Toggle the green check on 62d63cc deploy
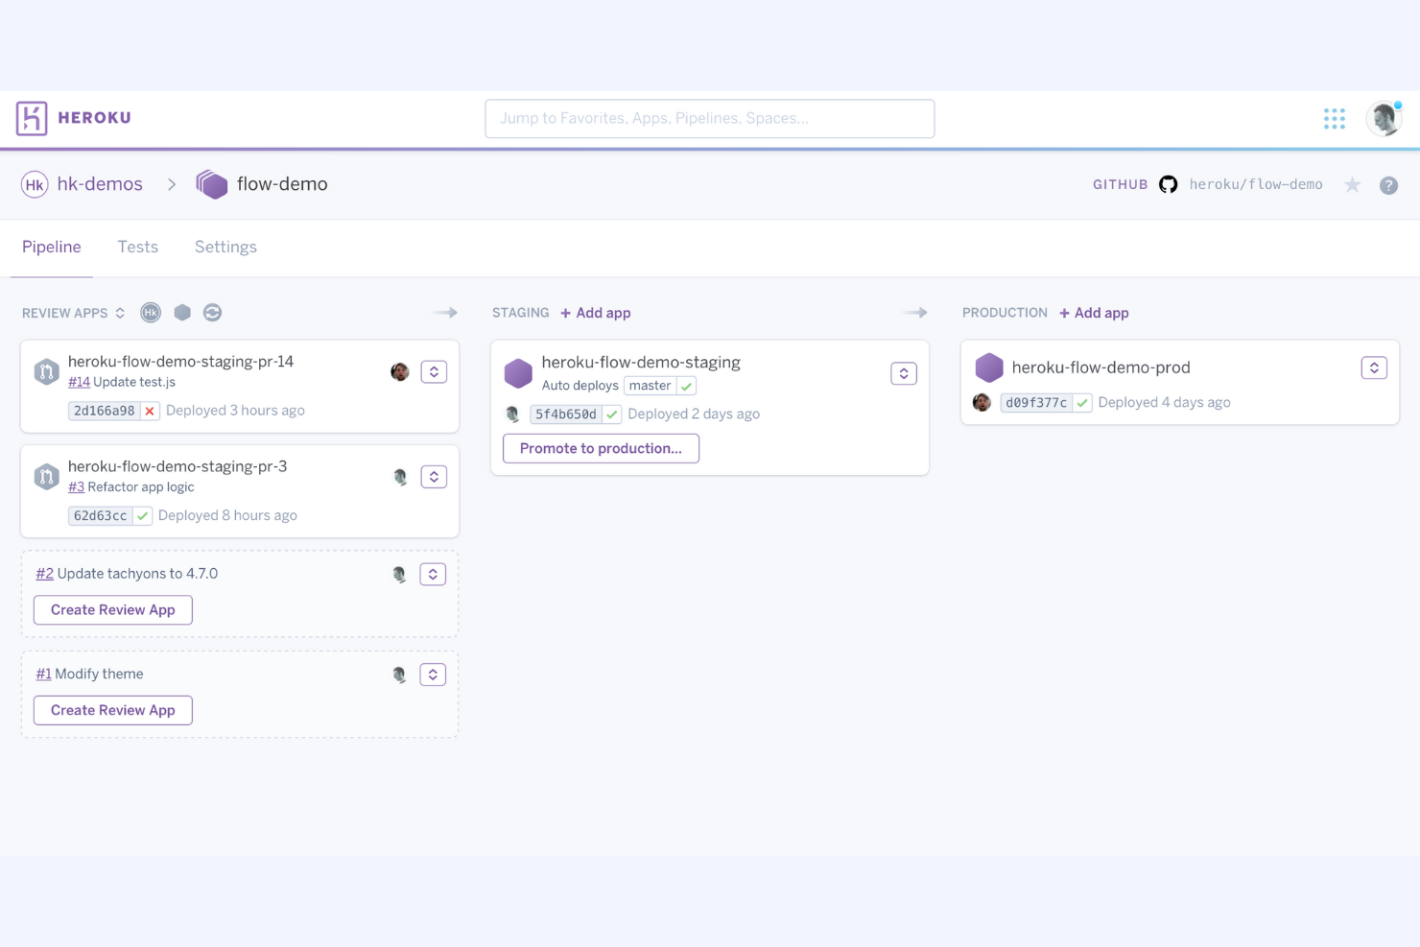The image size is (1420, 947). click(142, 515)
